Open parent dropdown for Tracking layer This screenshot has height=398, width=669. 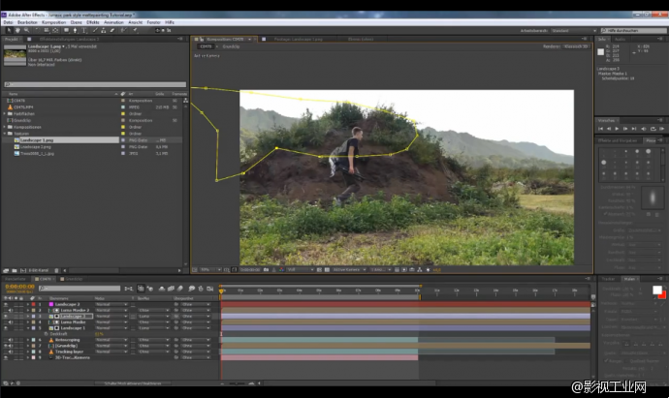(196, 352)
